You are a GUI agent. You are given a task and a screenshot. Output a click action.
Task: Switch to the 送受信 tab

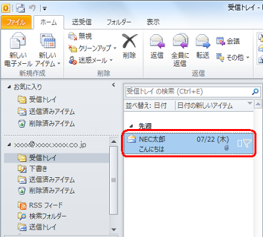[82, 22]
